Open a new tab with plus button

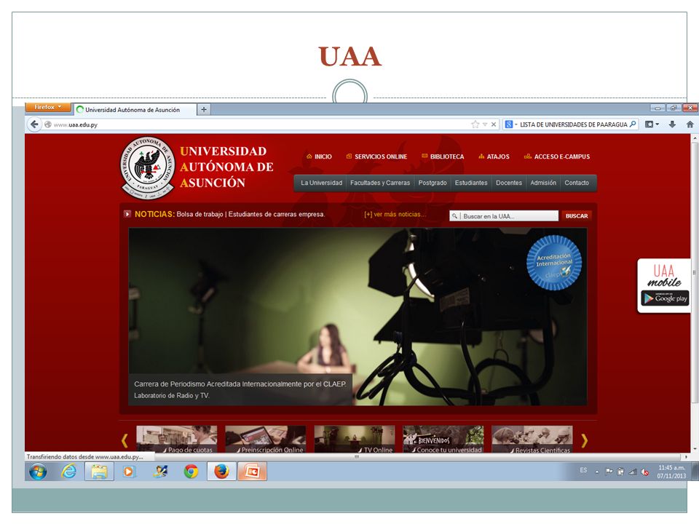204,109
